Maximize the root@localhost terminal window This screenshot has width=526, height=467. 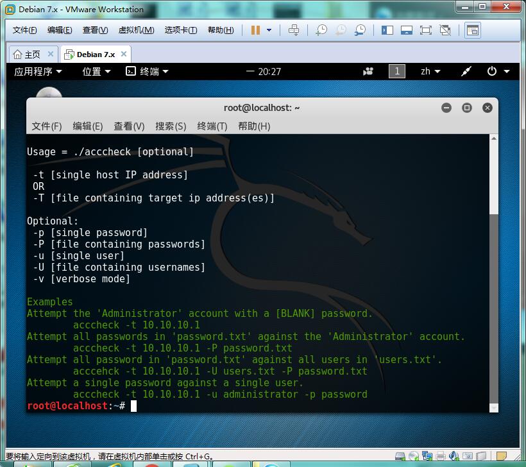[x=466, y=108]
